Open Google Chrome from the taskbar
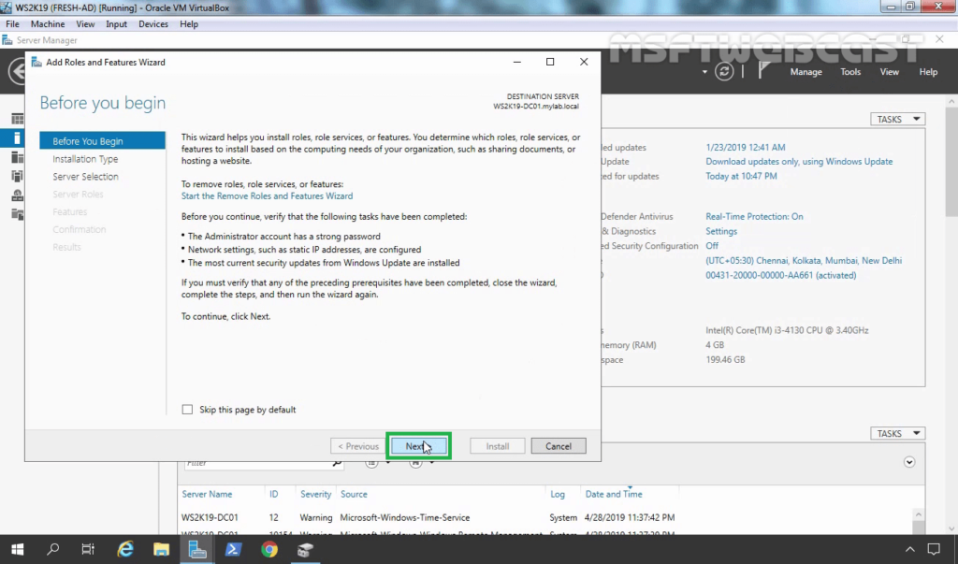This screenshot has width=958, height=564. click(x=269, y=549)
